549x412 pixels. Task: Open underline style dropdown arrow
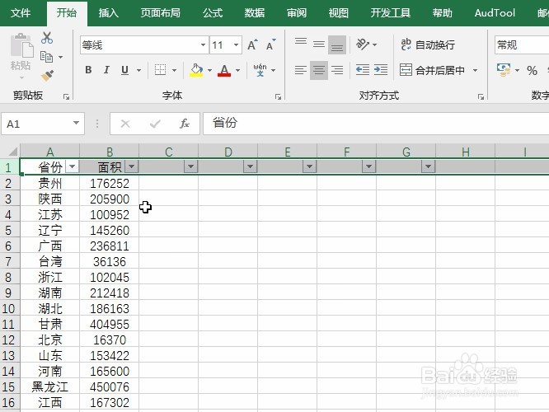(139, 70)
